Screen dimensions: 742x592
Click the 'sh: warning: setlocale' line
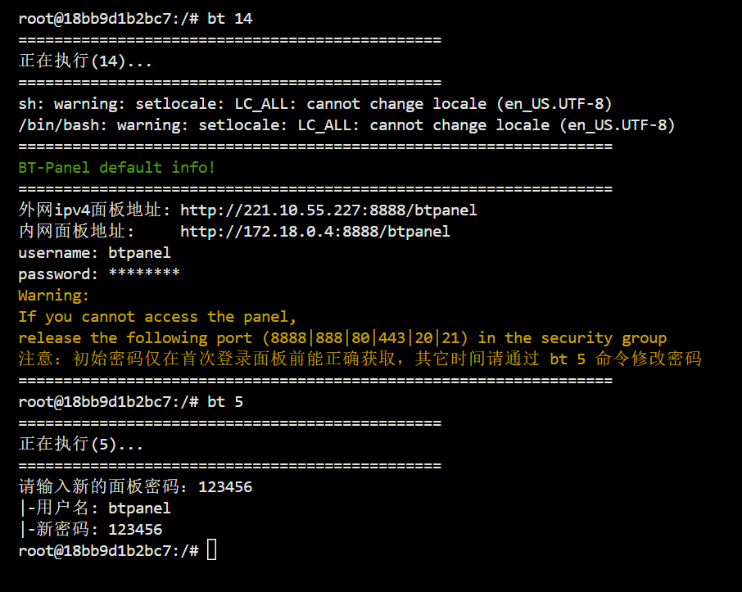click(314, 104)
